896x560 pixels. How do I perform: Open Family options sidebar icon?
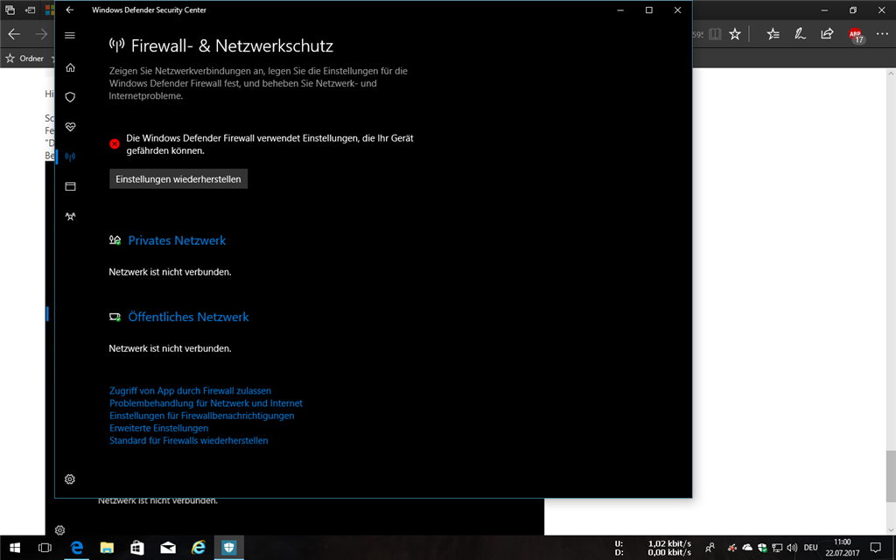click(x=70, y=217)
